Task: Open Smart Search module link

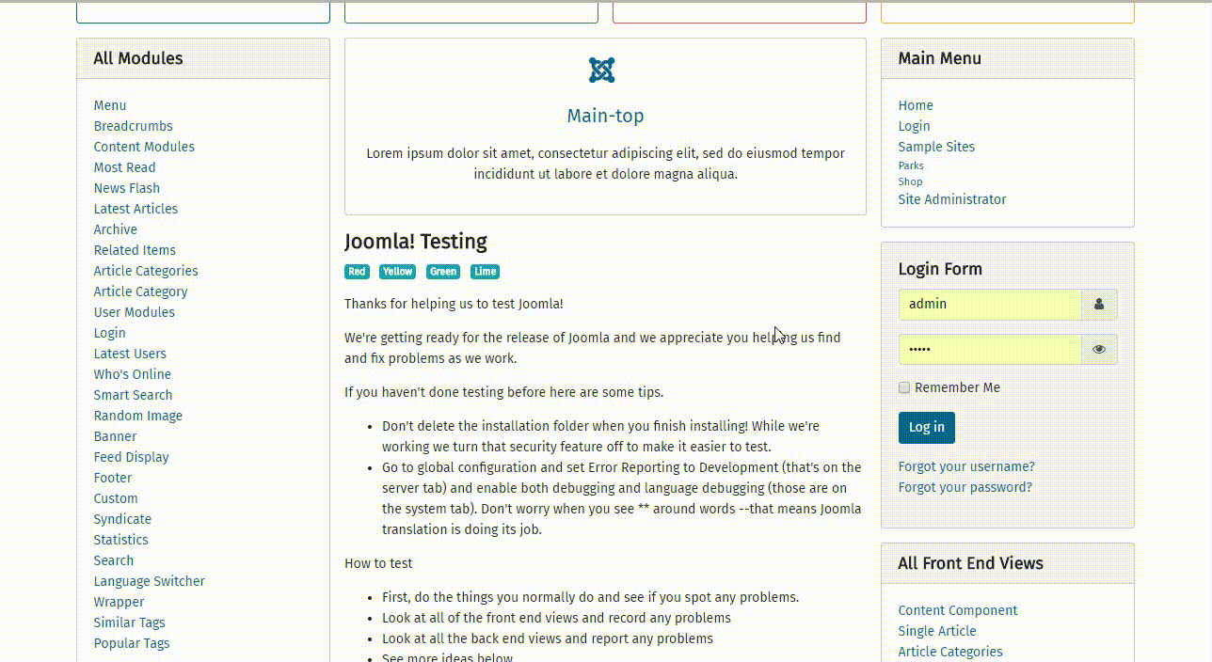Action: pos(134,395)
